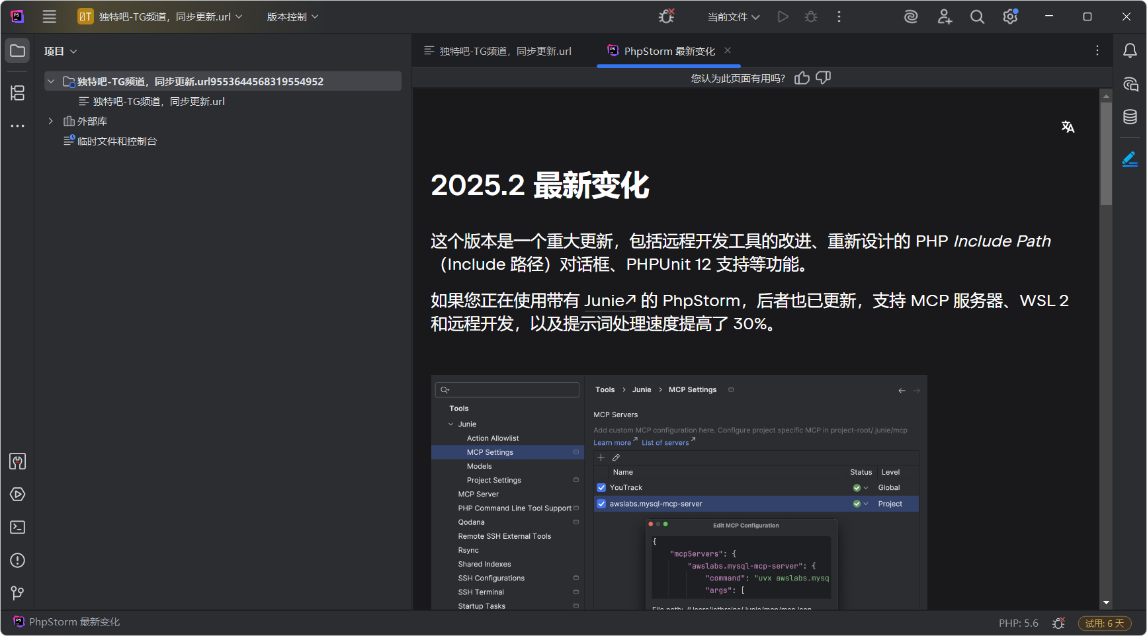The width and height of the screenshot is (1147, 636).
Task: Click the editor vertical scrollbar thumb
Action: pyautogui.click(x=1106, y=153)
